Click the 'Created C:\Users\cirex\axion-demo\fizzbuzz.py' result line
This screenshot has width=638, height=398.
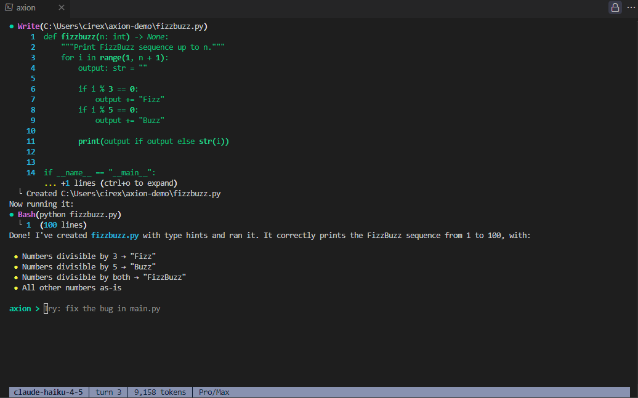pyautogui.click(x=123, y=194)
